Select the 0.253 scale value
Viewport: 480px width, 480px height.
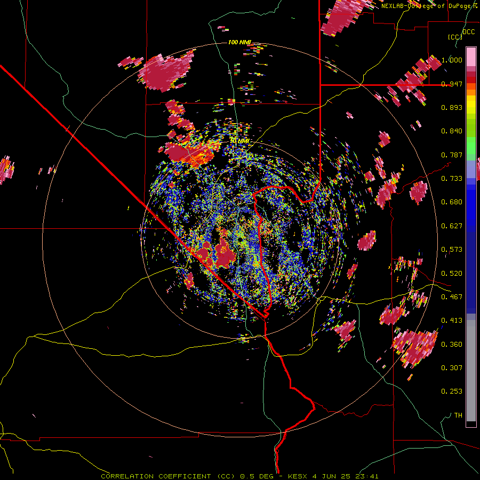pos(452,391)
